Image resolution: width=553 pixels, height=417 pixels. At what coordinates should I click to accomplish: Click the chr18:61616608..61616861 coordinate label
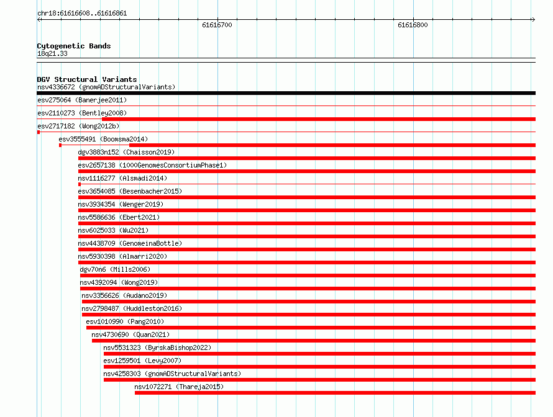point(82,14)
